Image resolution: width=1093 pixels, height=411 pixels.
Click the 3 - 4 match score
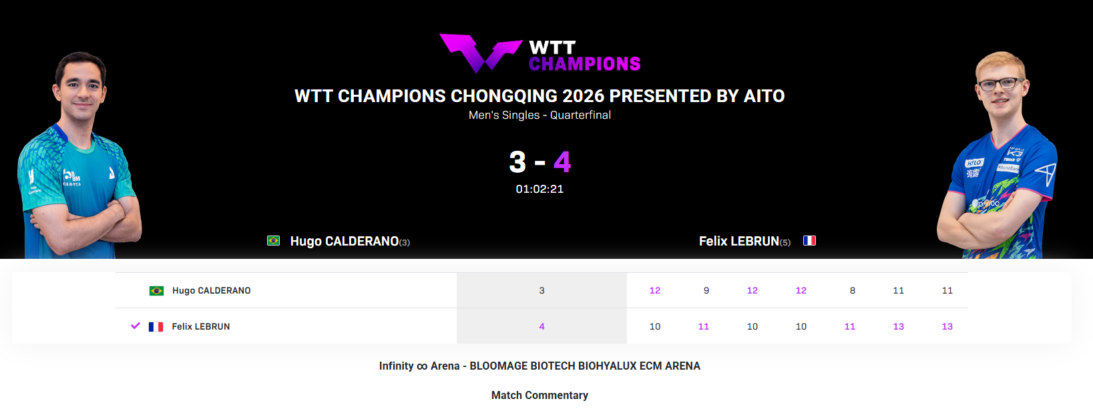tap(539, 162)
